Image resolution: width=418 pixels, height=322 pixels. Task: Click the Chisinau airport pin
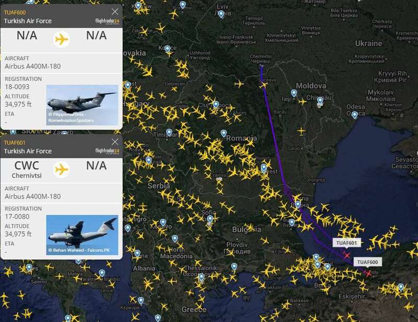click(x=320, y=101)
